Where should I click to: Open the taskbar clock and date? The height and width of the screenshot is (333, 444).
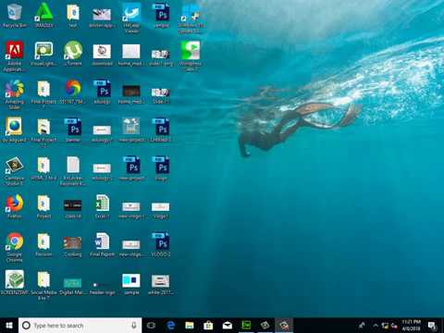[412, 326]
